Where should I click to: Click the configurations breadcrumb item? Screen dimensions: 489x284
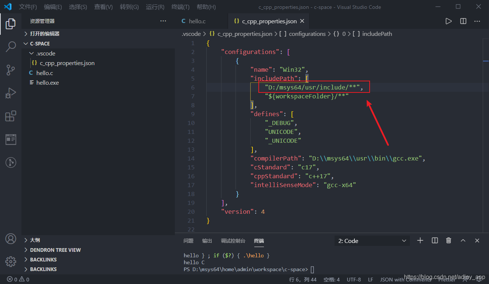pyautogui.click(x=307, y=34)
